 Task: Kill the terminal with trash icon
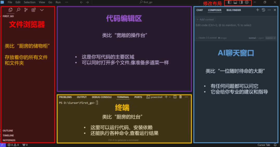(x=181, y=97)
